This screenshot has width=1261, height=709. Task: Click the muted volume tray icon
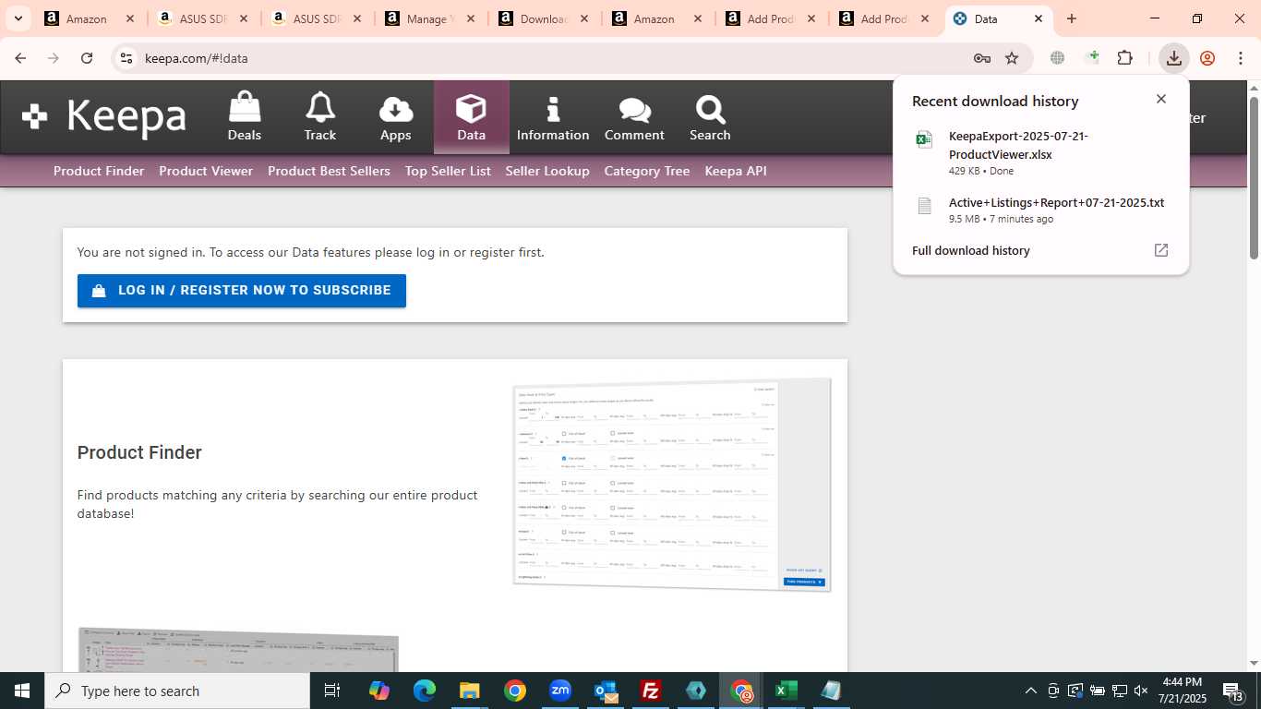[1141, 691]
